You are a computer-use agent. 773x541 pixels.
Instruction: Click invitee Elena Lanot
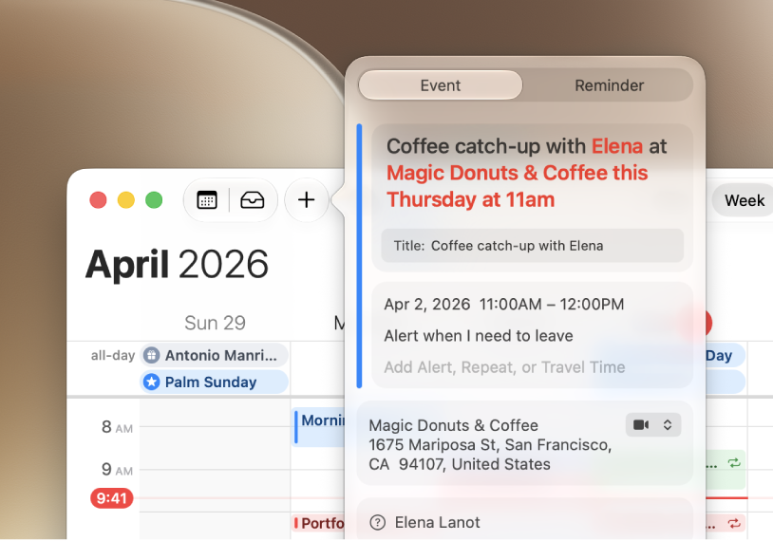click(437, 522)
